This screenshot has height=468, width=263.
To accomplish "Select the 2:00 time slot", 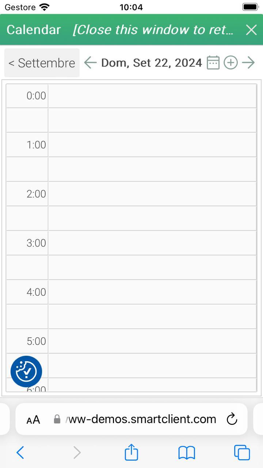I will 152,194.
